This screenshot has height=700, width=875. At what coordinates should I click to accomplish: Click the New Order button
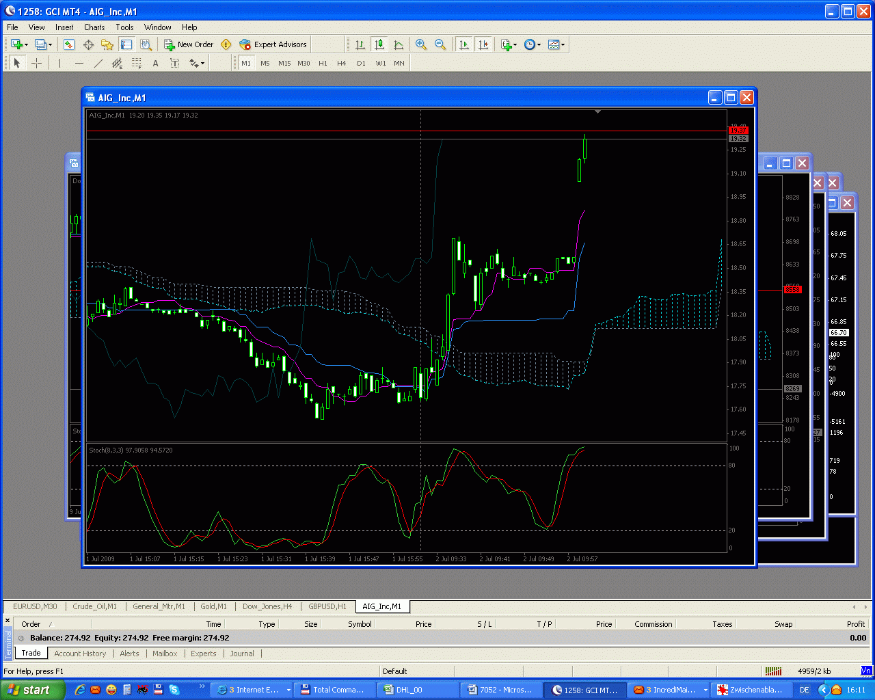(189, 44)
